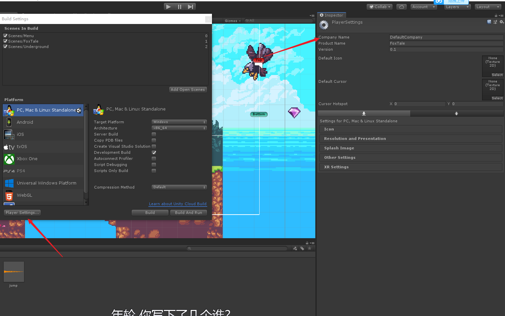Open the Collab dropdown
The image size is (505, 316).
[x=380, y=7]
